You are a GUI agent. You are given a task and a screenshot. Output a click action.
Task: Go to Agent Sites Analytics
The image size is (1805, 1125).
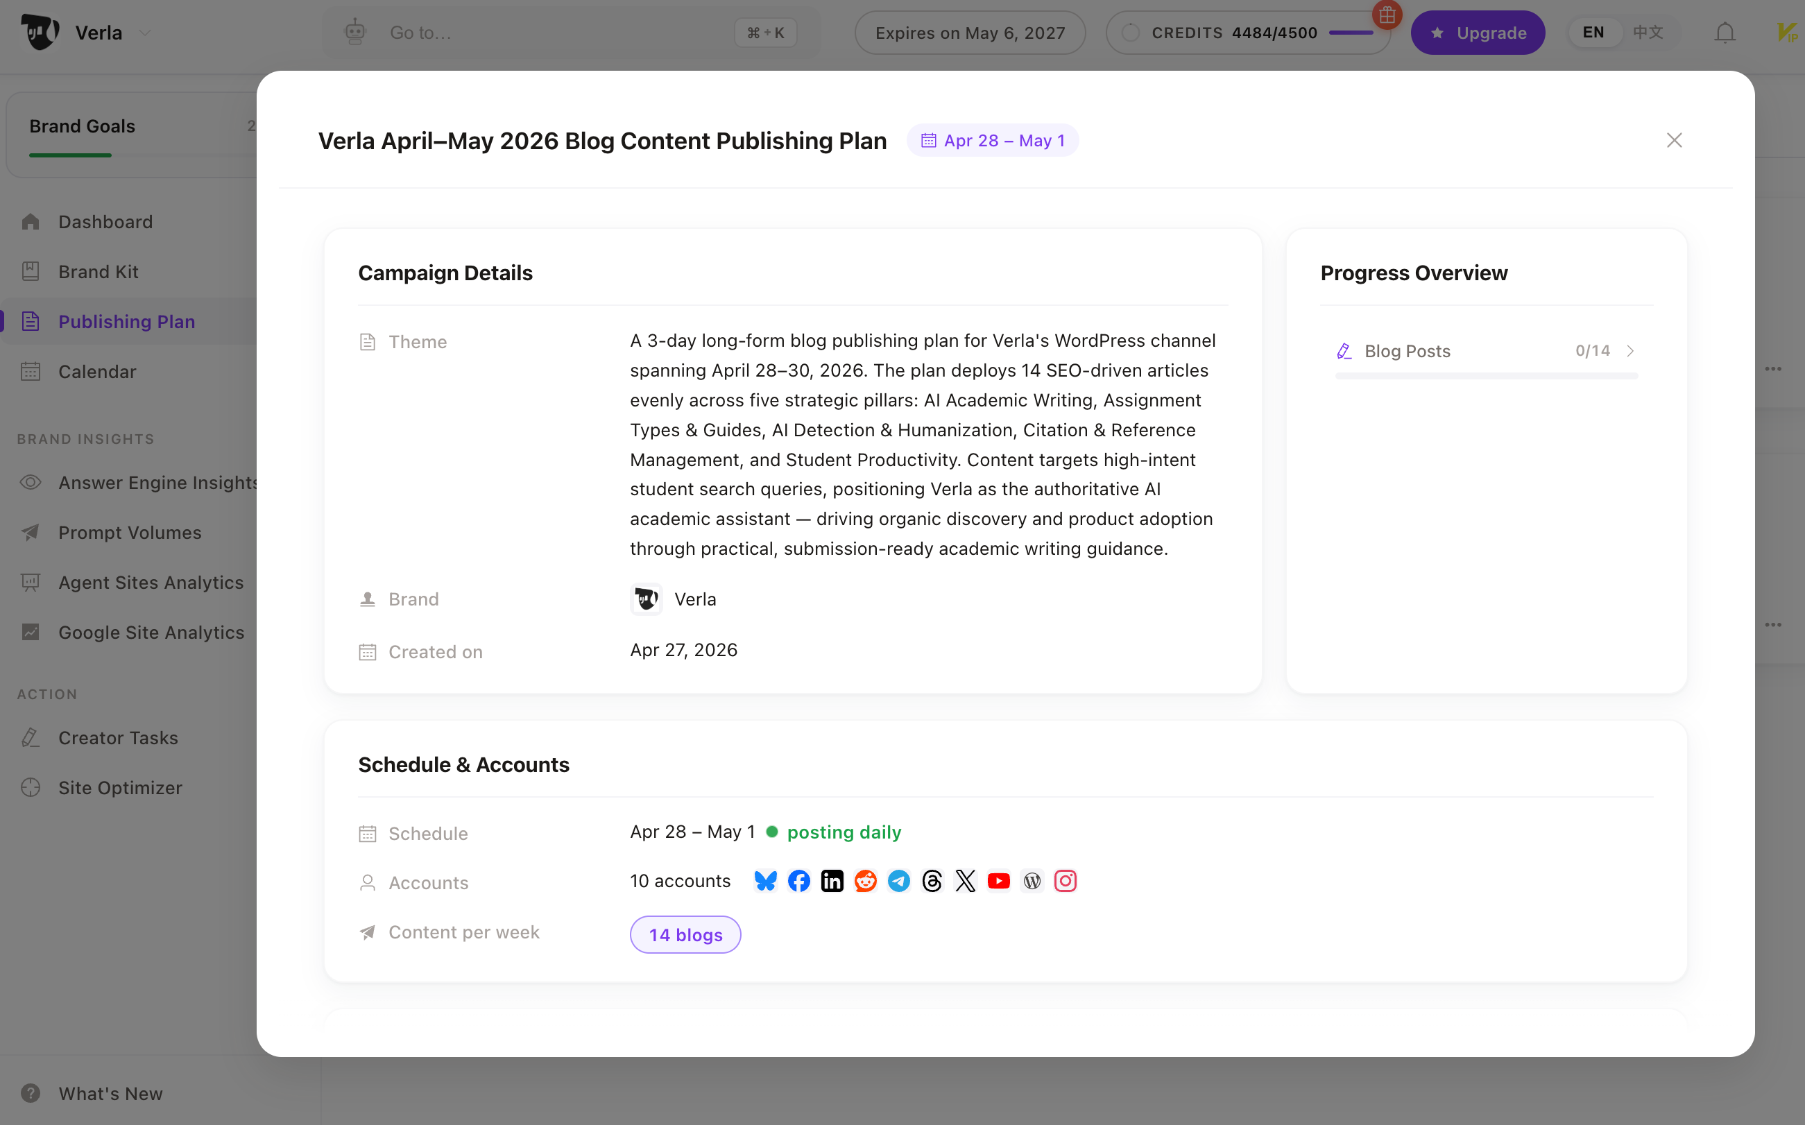click(151, 582)
